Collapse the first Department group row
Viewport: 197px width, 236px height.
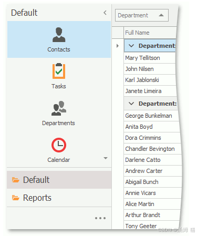tap(131, 46)
